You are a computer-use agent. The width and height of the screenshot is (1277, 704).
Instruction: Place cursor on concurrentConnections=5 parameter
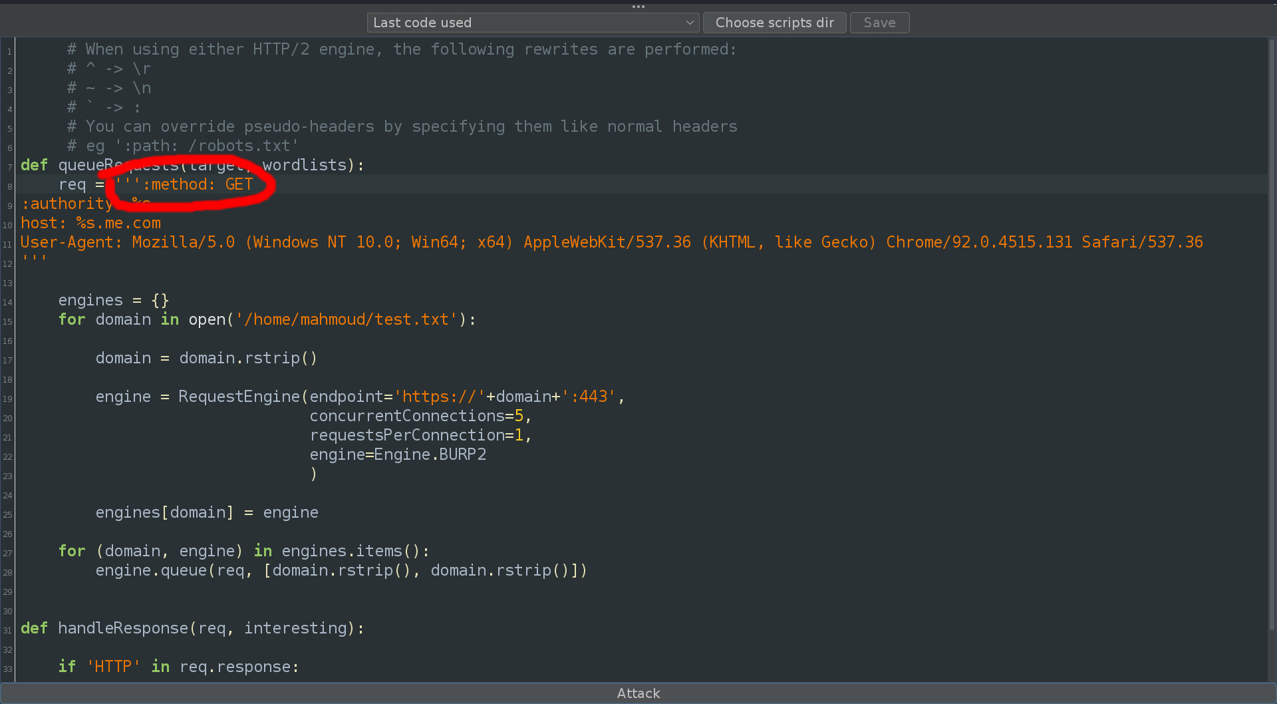coord(419,415)
